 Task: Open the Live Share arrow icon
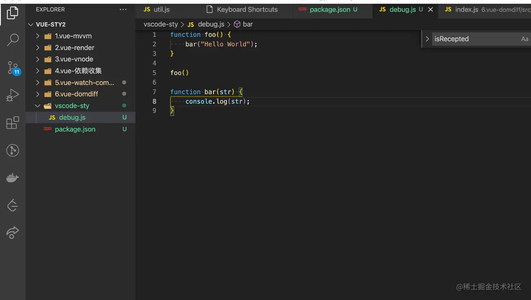point(13,232)
